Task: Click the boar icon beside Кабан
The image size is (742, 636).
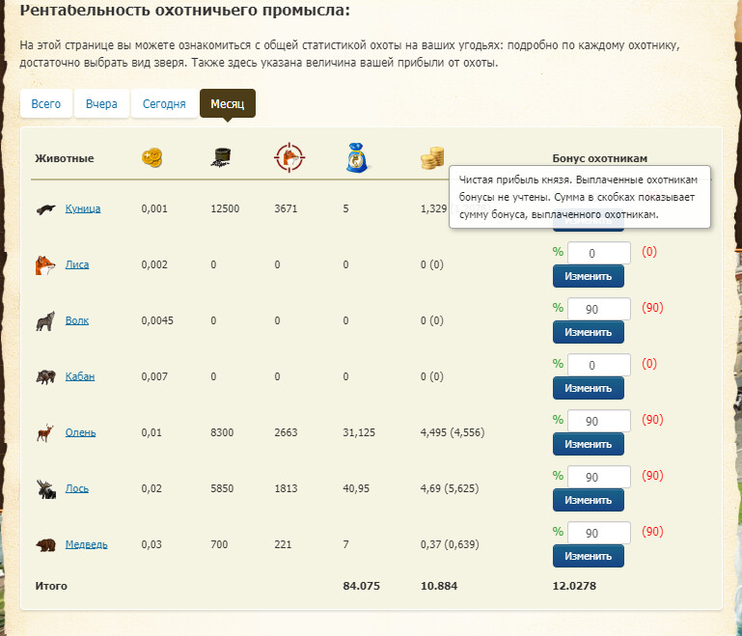Action: point(44,376)
